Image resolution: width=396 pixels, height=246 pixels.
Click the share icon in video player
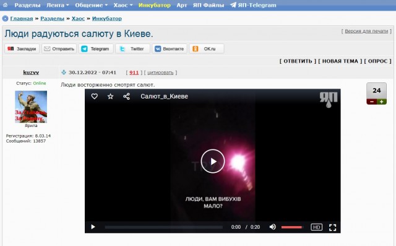click(126, 96)
